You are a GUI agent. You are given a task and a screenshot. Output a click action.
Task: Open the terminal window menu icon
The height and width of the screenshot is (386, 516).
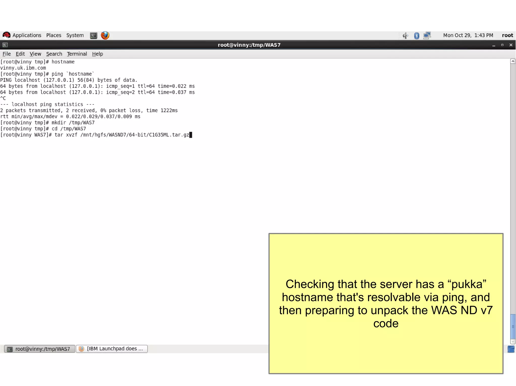pos(5,45)
